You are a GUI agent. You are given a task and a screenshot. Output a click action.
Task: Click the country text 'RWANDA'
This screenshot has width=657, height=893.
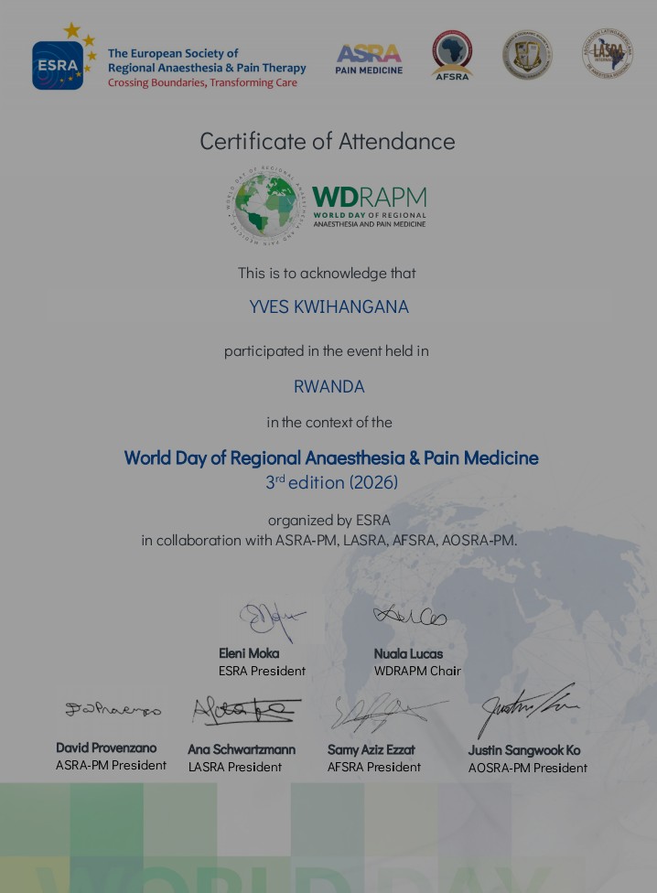(329, 387)
